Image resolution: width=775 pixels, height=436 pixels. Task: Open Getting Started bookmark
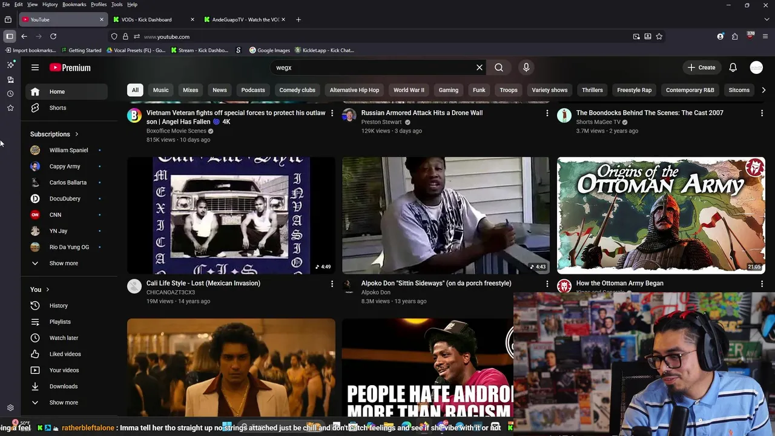pos(81,50)
